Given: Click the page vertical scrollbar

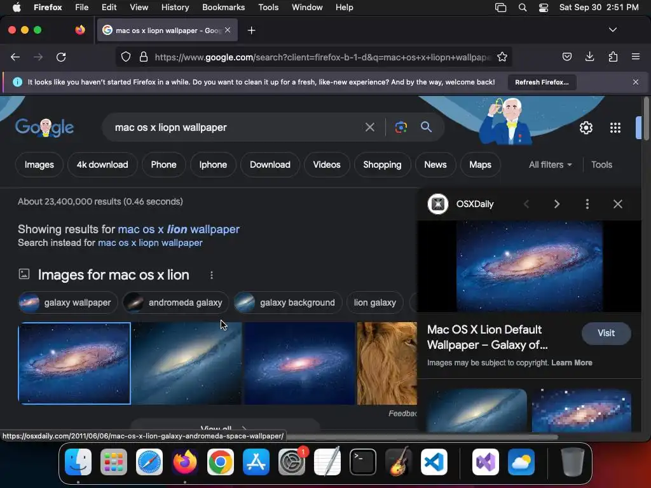Looking at the screenshot, I should (646, 120).
